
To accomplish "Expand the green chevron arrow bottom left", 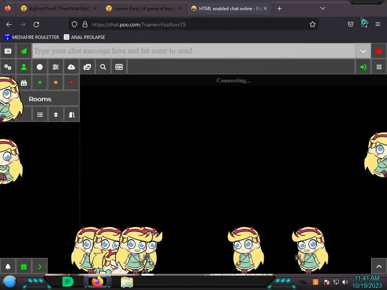I will (x=40, y=267).
